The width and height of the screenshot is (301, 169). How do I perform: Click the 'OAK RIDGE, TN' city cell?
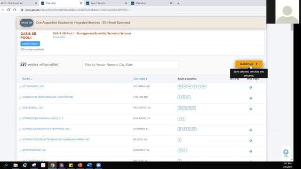tap(142, 118)
